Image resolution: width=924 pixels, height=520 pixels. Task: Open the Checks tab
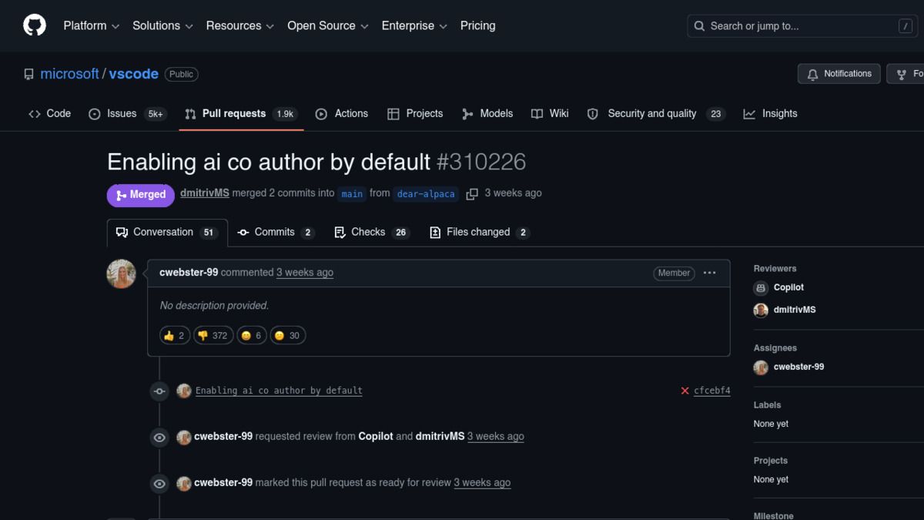[372, 233]
